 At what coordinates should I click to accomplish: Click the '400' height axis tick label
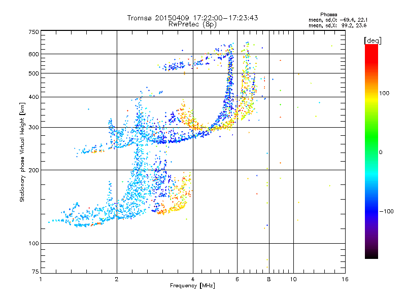(x=34, y=97)
